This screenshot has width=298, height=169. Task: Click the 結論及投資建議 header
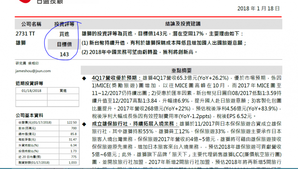click(x=183, y=24)
